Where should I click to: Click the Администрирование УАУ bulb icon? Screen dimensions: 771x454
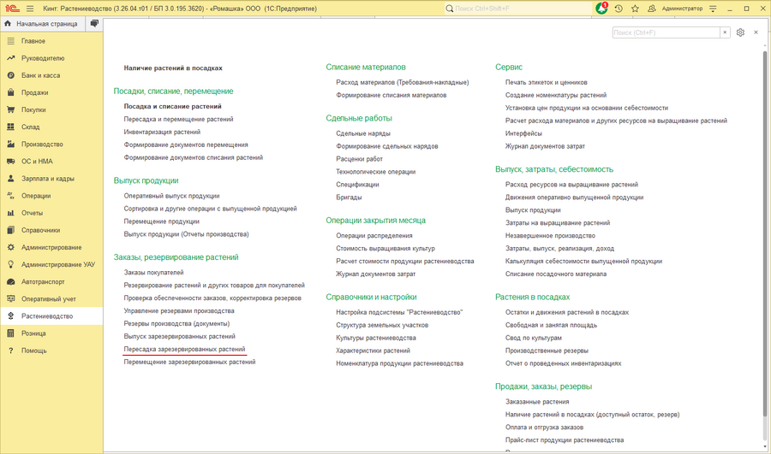pyautogui.click(x=11, y=264)
